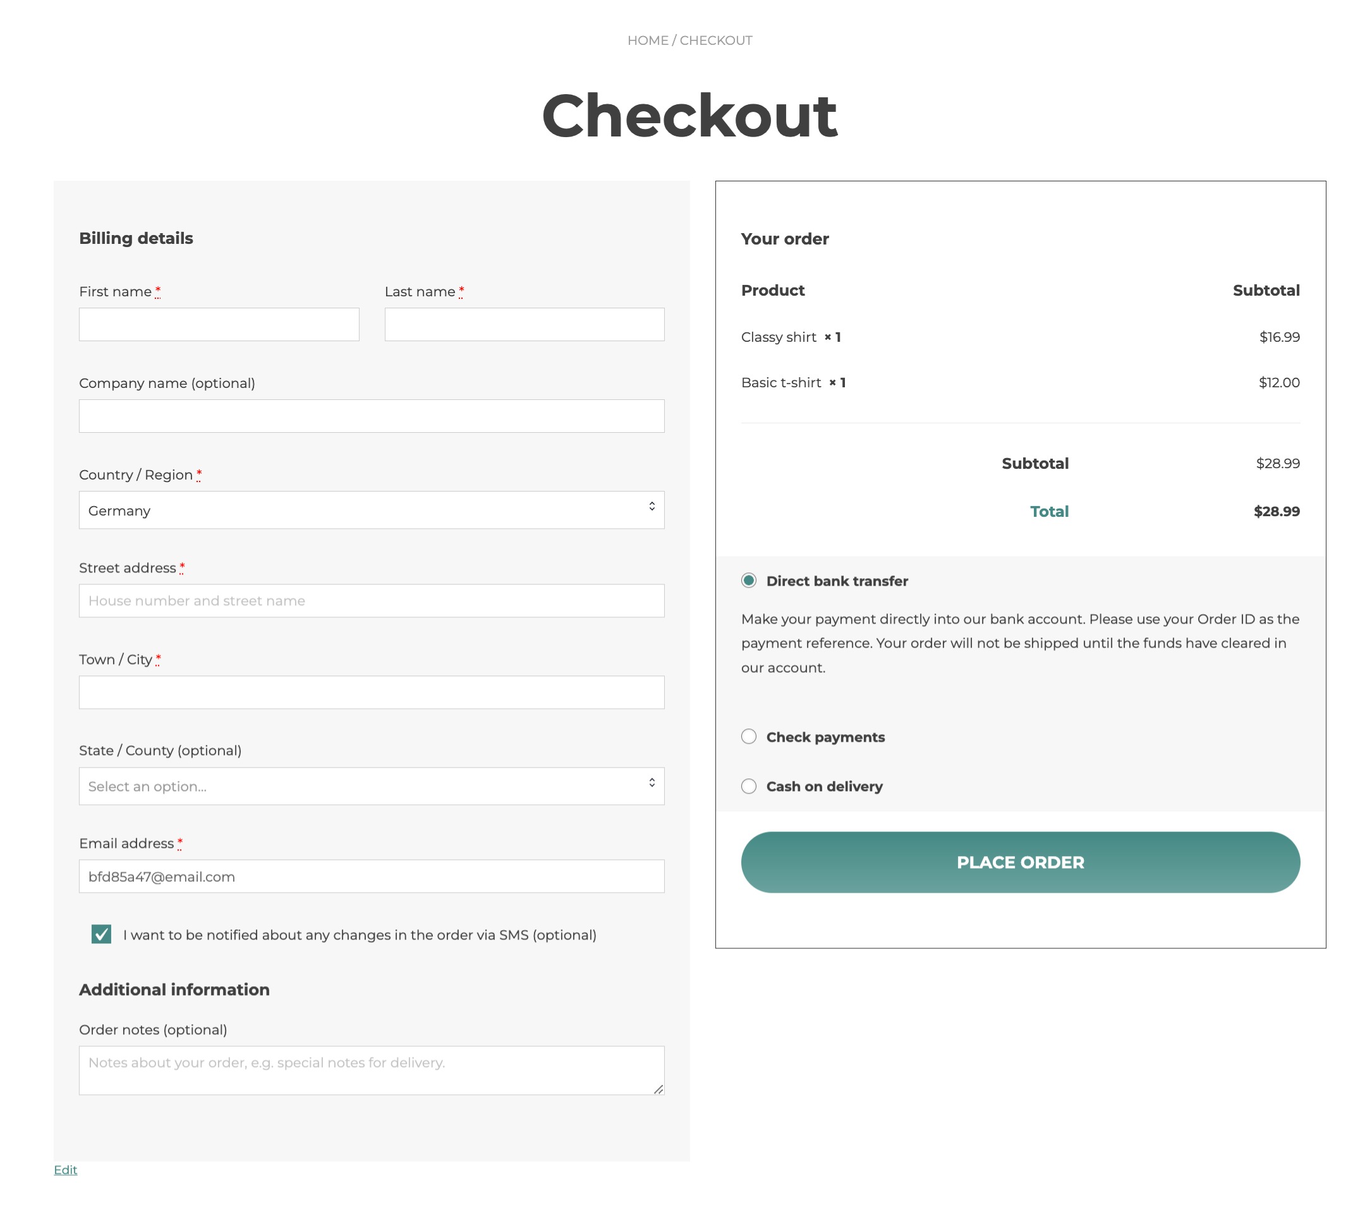
Task: Click the Email address field
Action: pyautogui.click(x=371, y=876)
